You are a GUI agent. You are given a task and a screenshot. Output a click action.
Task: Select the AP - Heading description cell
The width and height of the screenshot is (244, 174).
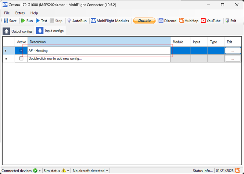point(99,50)
